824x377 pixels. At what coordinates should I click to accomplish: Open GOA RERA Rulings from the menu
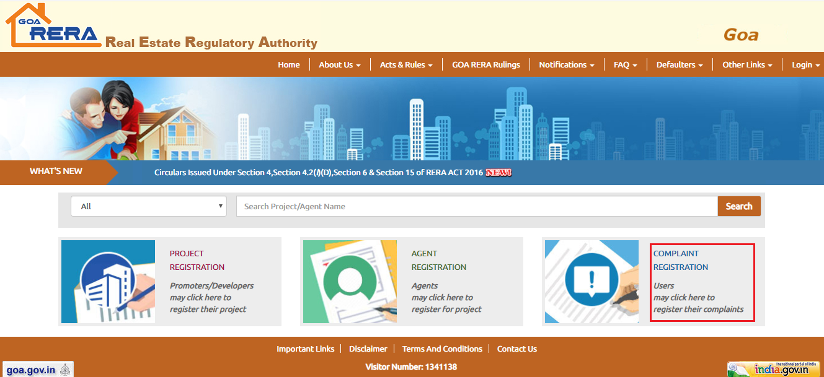[x=485, y=64]
